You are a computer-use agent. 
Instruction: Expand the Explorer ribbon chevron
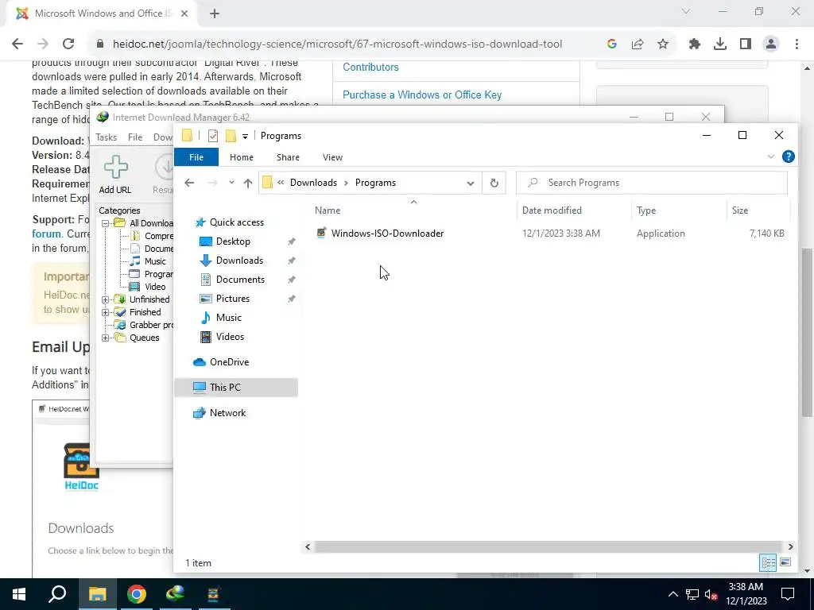[x=770, y=156]
